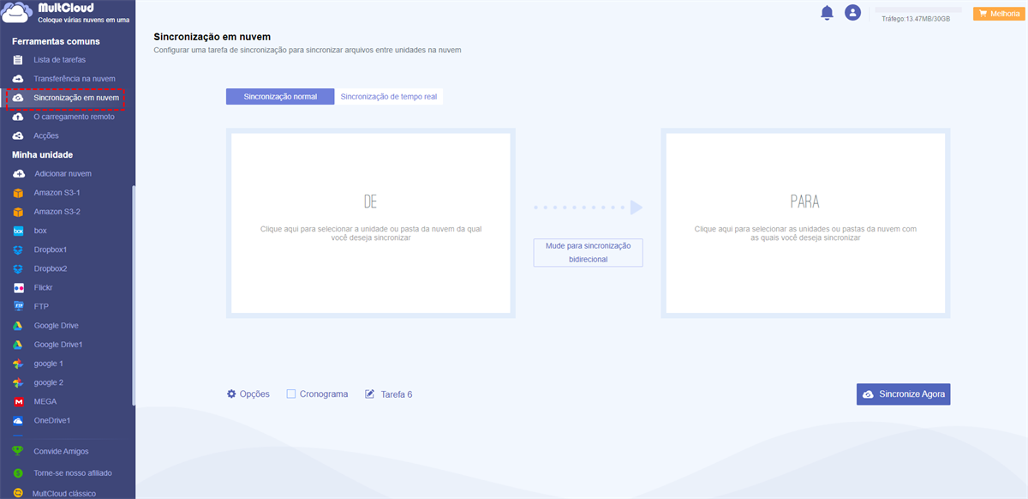
Task: Click the Google Drive1 triangle icon
Action: pos(18,345)
